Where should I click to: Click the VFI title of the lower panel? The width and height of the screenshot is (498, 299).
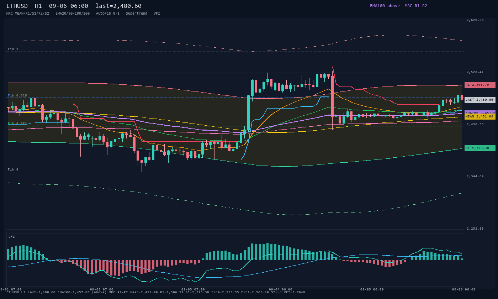pyautogui.click(x=12, y=237)
